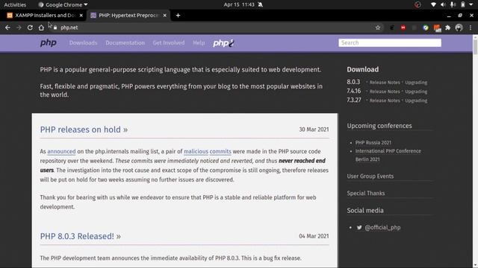Click the forward navigation arrow
Viewport: 478px width, 268px height.
[19, 28]
